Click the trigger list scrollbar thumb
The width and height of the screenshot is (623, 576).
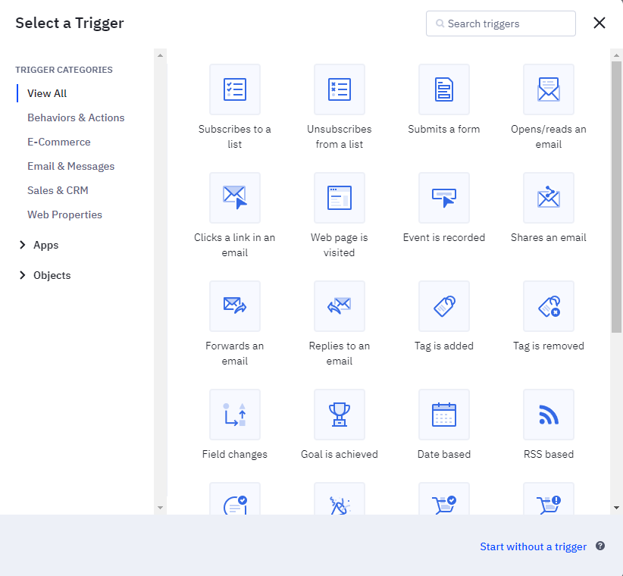(x=616, y=196)
